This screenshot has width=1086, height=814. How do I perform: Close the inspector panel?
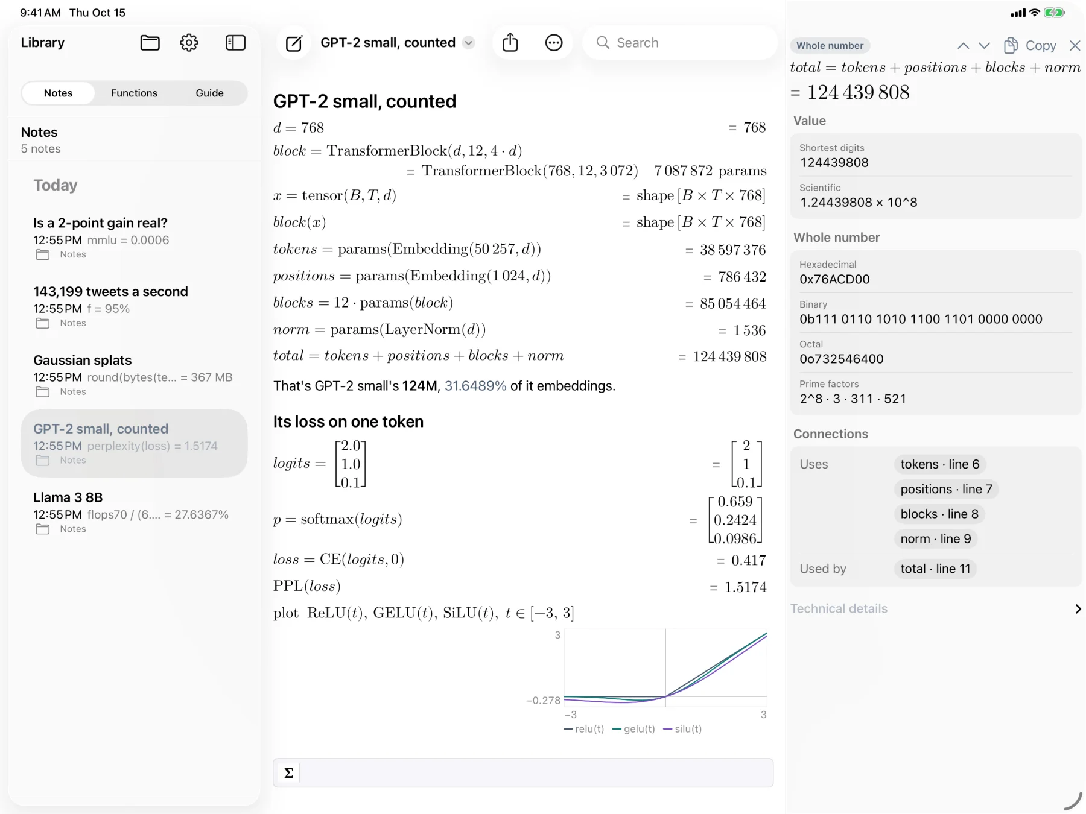1074,46
